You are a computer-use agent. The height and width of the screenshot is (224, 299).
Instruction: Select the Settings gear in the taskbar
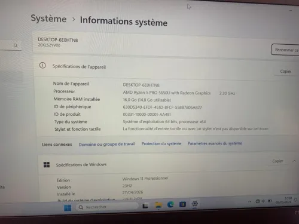(x=194, y=204)
